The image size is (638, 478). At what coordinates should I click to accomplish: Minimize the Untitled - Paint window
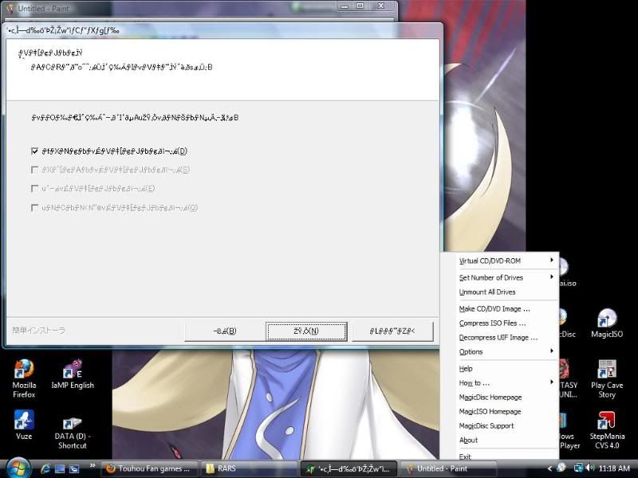tap(345, 6)
